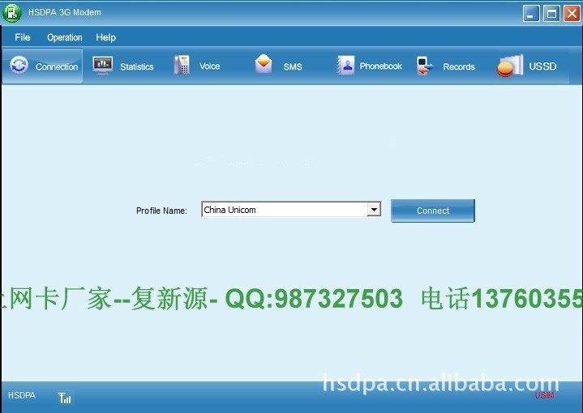Click the Records transfer icon

click(425, 66)
